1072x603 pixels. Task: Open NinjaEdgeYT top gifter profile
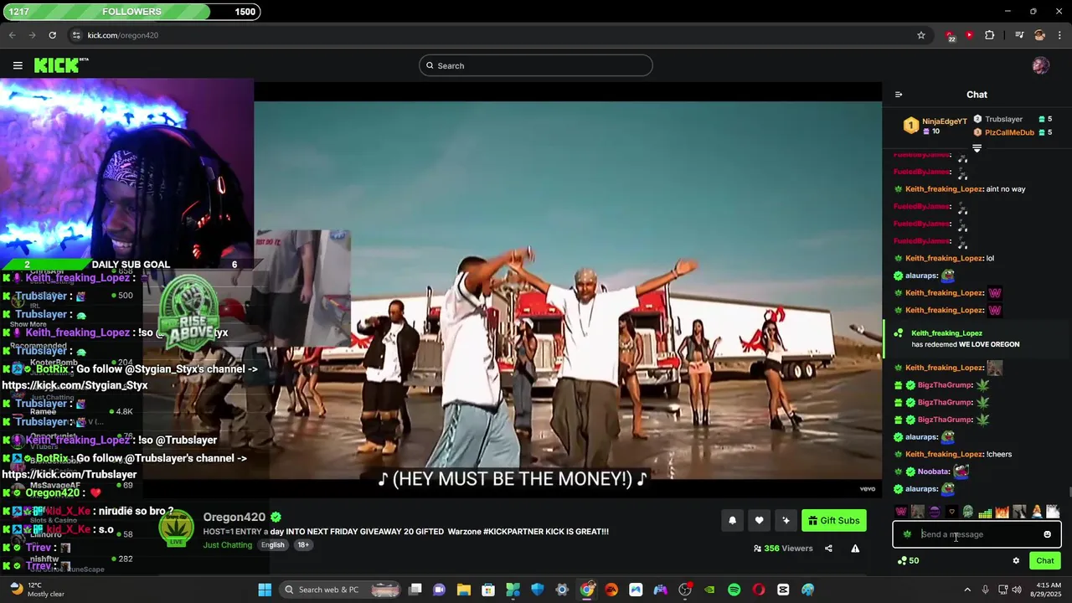944,121
